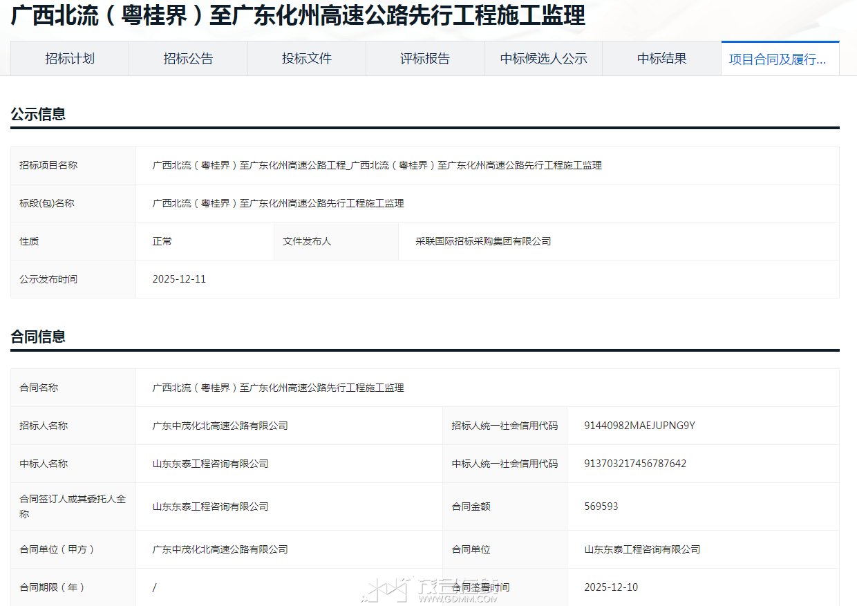Click the page title about 先行工程施工监理
Viewport: 857px width, 606px height.
tap(298, 16)
